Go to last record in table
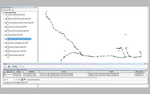 point(19,80)
